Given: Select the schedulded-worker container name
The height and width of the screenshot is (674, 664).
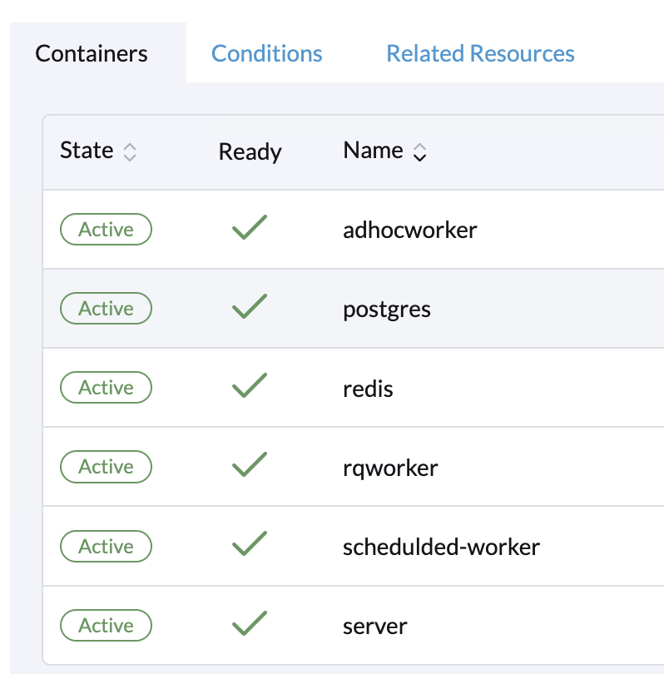Looking at the screenshot, I should (x=441, y=548).
